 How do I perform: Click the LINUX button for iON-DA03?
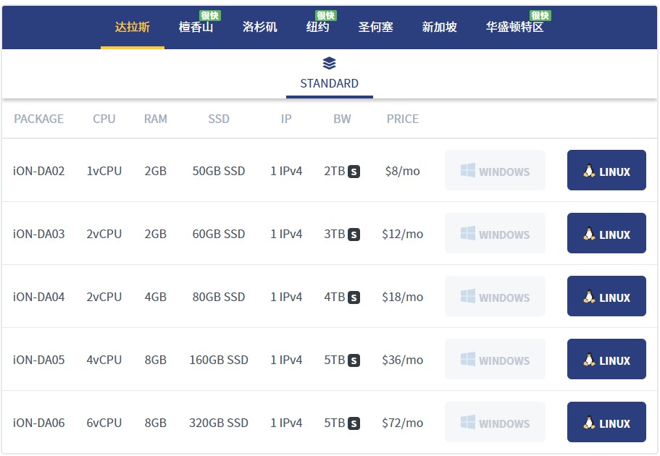coord(606,233)
